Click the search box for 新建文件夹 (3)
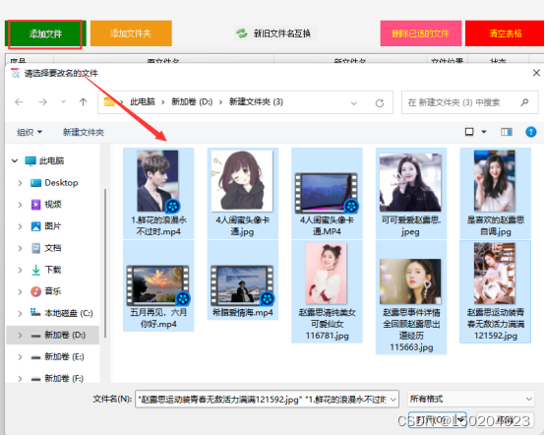Image resolution: width=545 pixels, height=436 pixels. [470, 102]
